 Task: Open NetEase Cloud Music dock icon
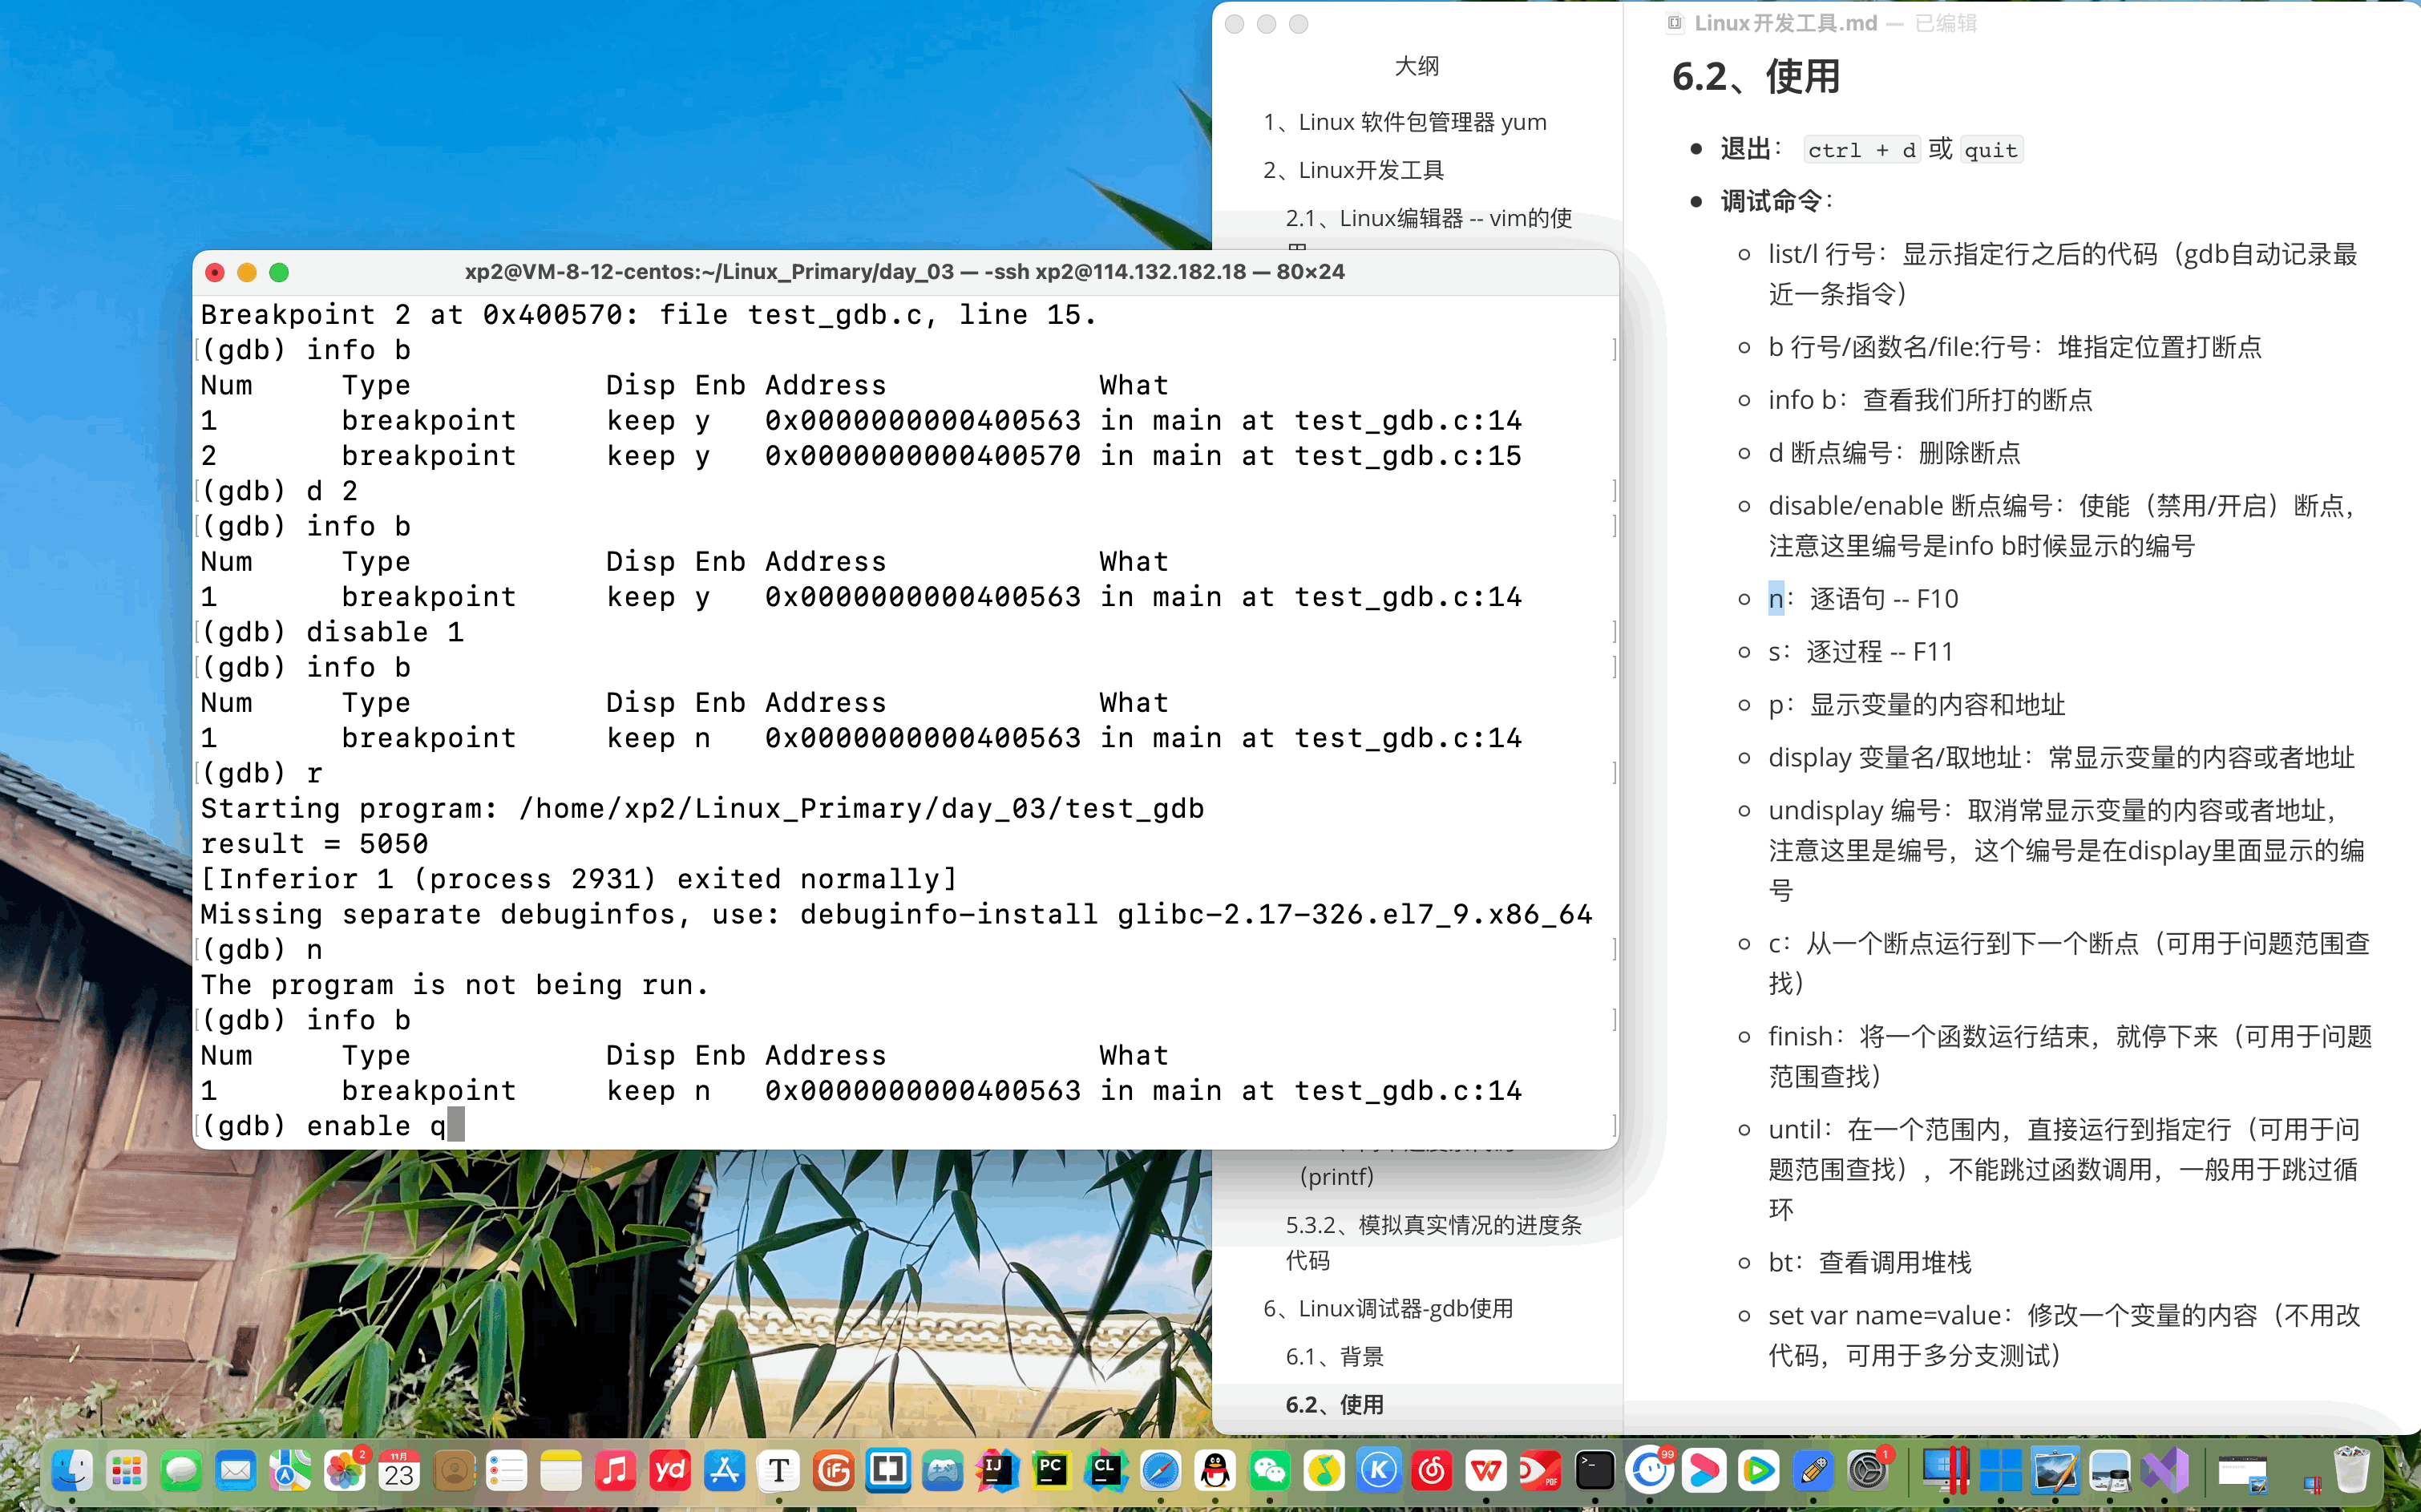1432,1471
